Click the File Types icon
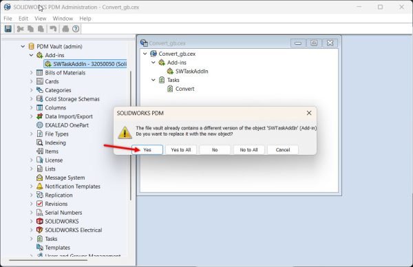Screen dimensions: 413x267 39,133
